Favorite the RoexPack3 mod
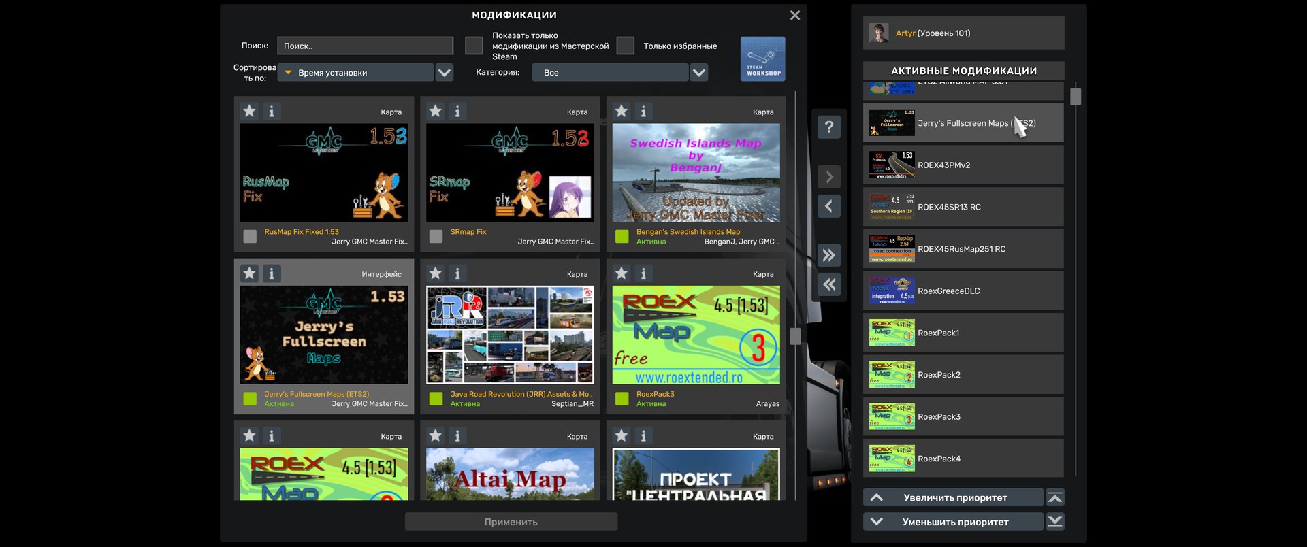This screenshot has width=1307, height=547. coord(622,273)
